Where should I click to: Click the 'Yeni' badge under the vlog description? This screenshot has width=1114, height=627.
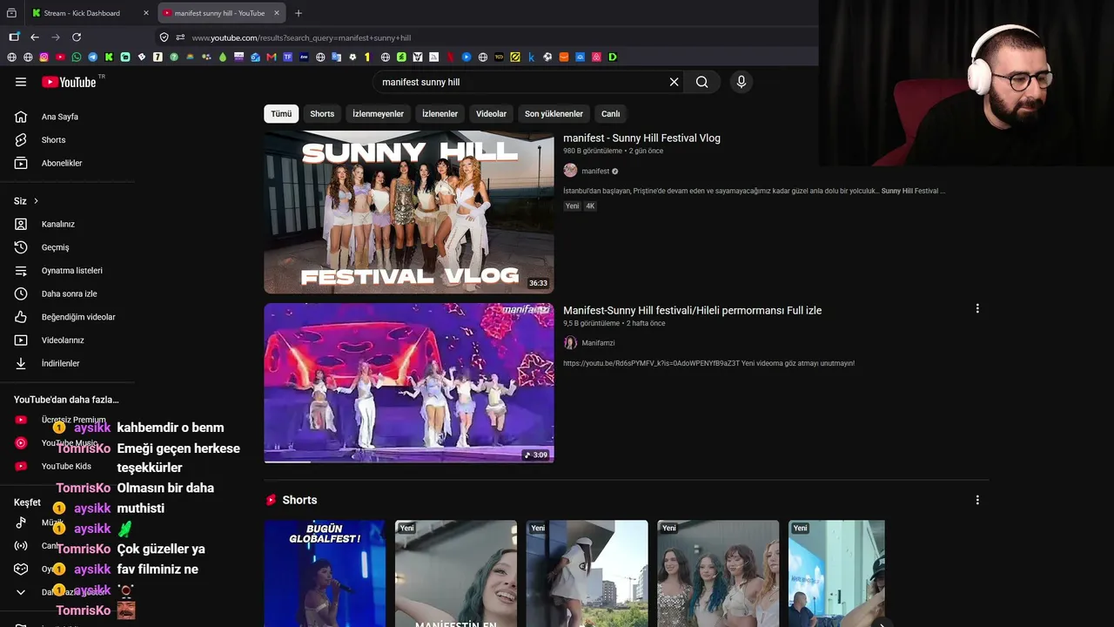572,206
